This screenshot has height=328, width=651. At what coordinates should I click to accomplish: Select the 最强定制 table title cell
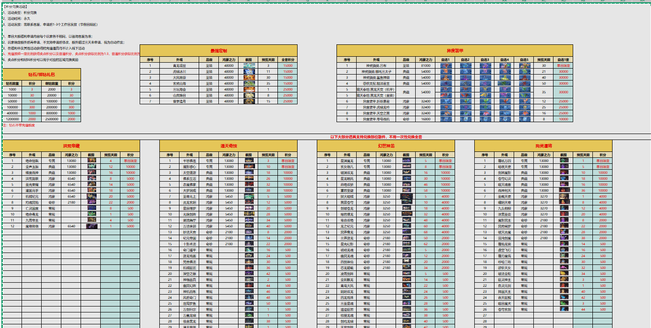pyautogui.click(x=218, y=50)
